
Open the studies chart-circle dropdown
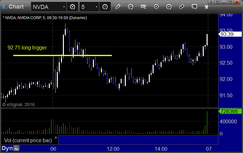[131, 7]
